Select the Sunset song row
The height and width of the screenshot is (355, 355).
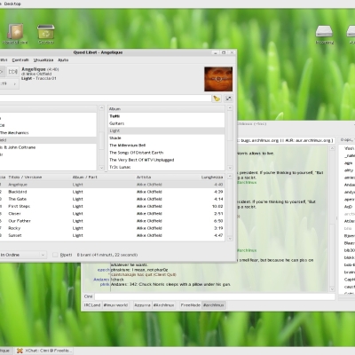click(112, 235)
